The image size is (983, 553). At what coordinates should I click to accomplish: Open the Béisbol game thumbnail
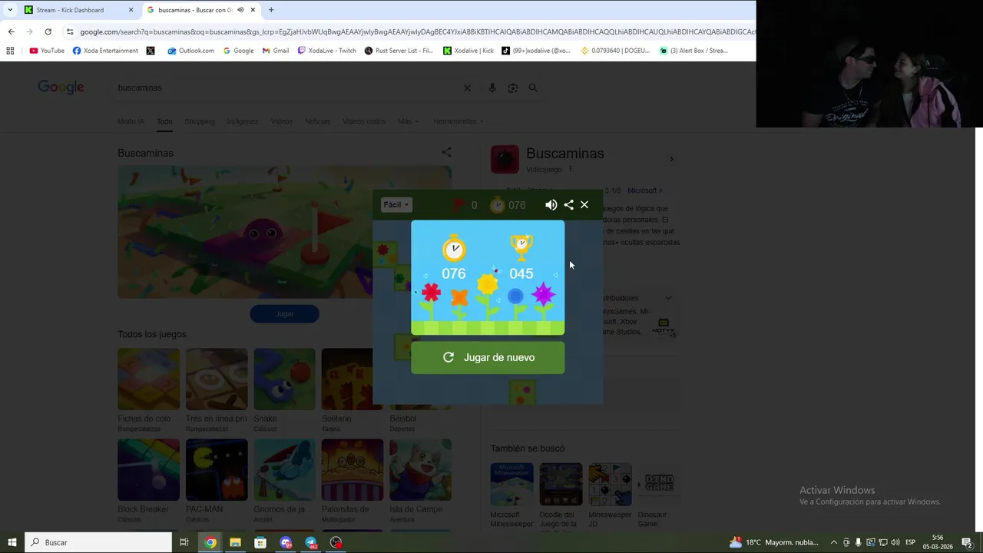[420, 379]
